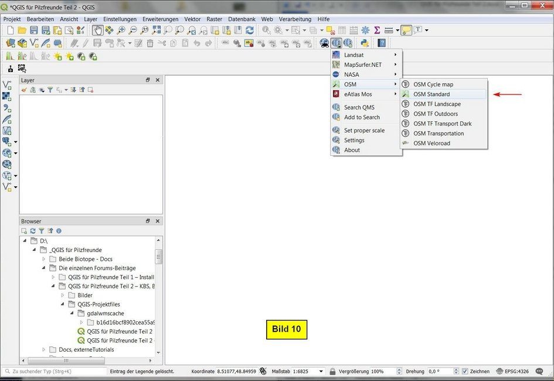Select the Pan Map hand tool
The image size is (554, 381).
(x=97, y=30)
